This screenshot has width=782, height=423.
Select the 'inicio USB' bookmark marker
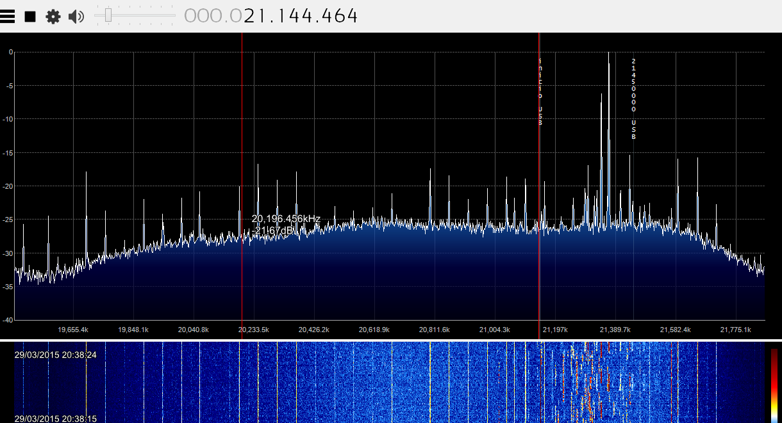coord(540,91)
